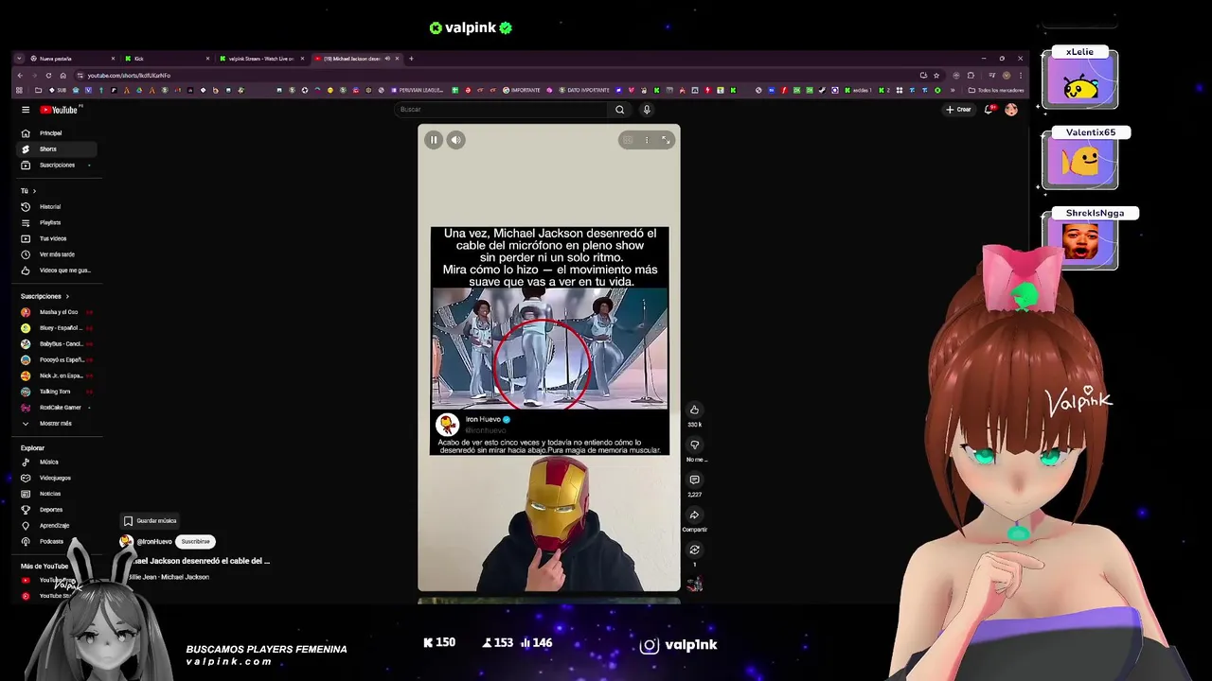This screenshot has height=681, width=1212.
Task: Open the Crear upload menu
Action: 958,110
